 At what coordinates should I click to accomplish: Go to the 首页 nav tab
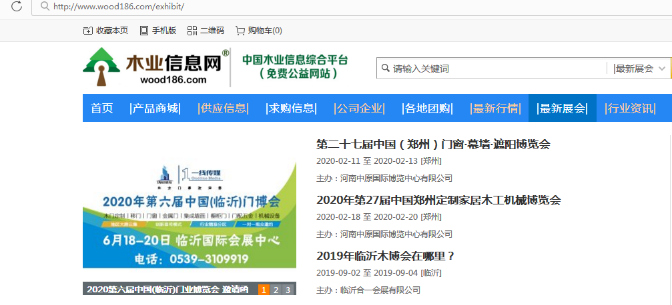click(x=102, y=109)
